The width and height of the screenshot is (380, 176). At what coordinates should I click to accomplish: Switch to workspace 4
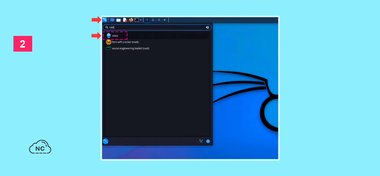pyautogui.click(x=165, y=20)
